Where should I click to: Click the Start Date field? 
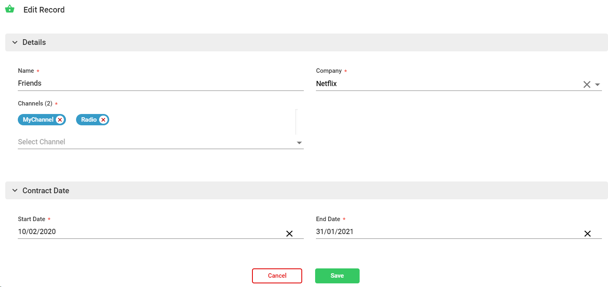150,232
